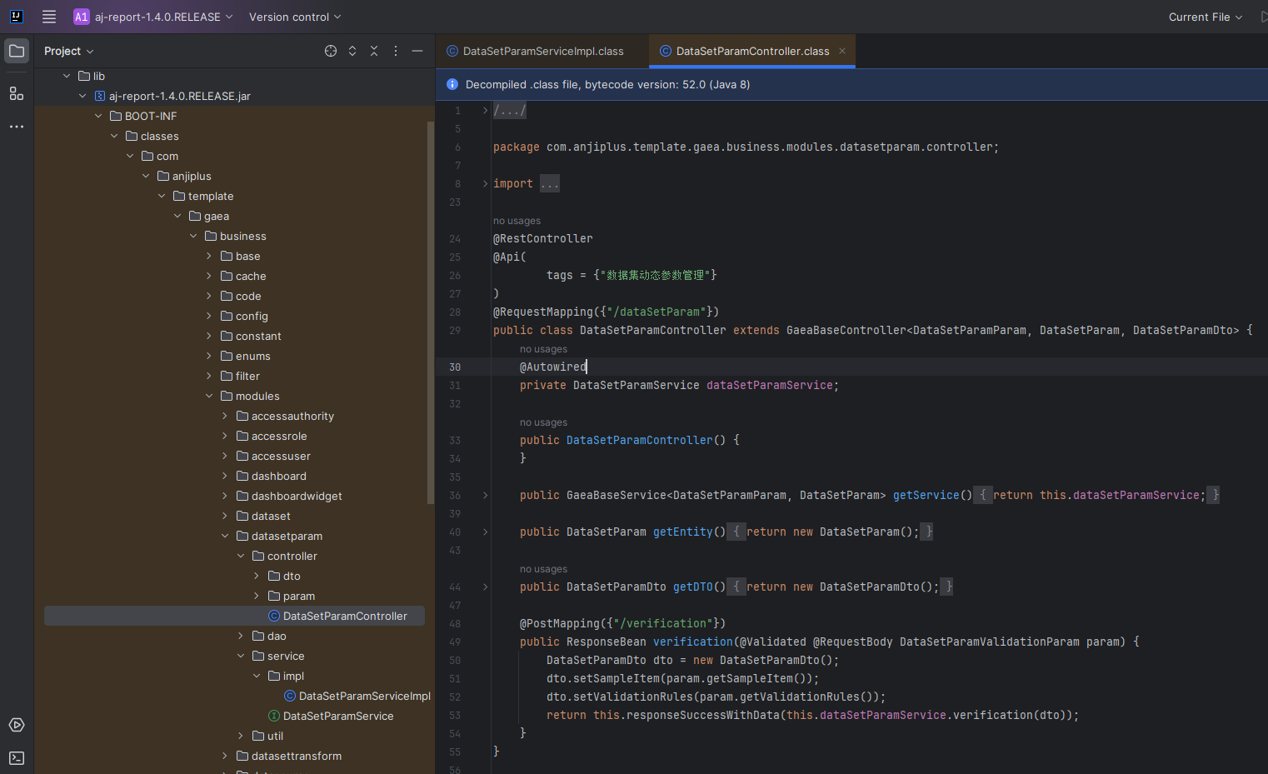This screenshot has width=1268, height=774.
Task: Collapse the impl folder
Action: [257, 676]
